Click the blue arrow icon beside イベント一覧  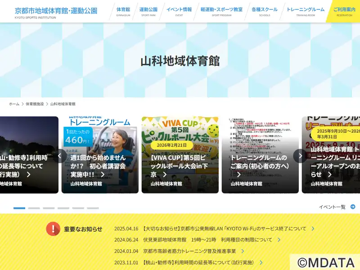point(353,207)
